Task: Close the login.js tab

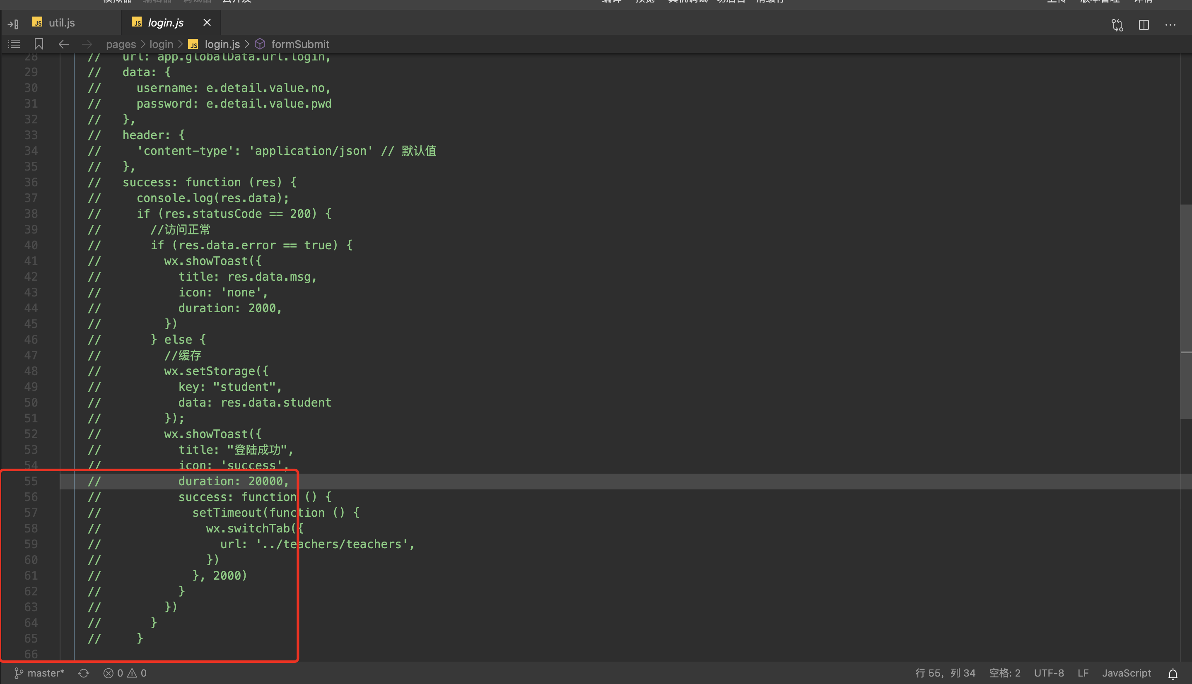Action: click(207, 22)
